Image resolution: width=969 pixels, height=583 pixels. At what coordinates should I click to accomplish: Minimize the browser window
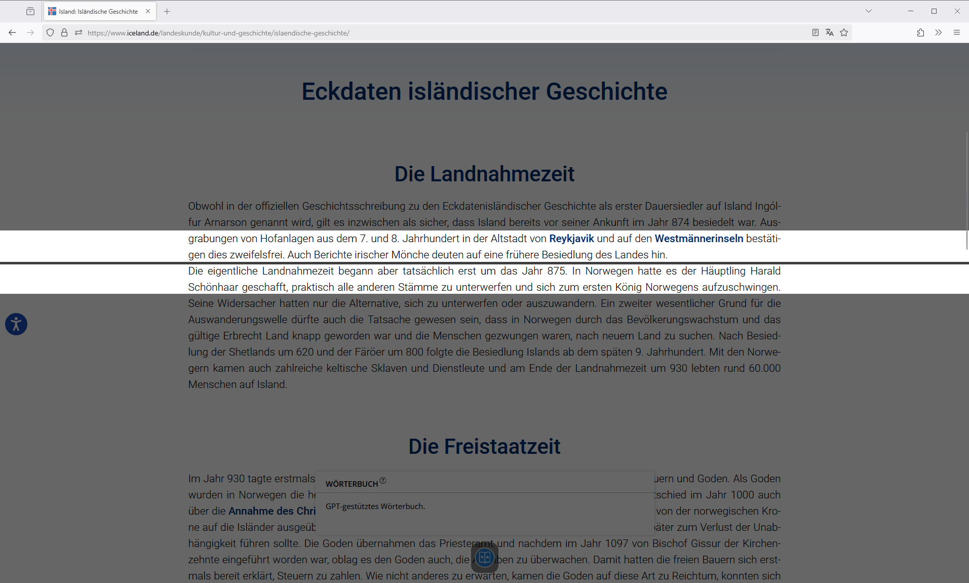[x=911, y=11]
